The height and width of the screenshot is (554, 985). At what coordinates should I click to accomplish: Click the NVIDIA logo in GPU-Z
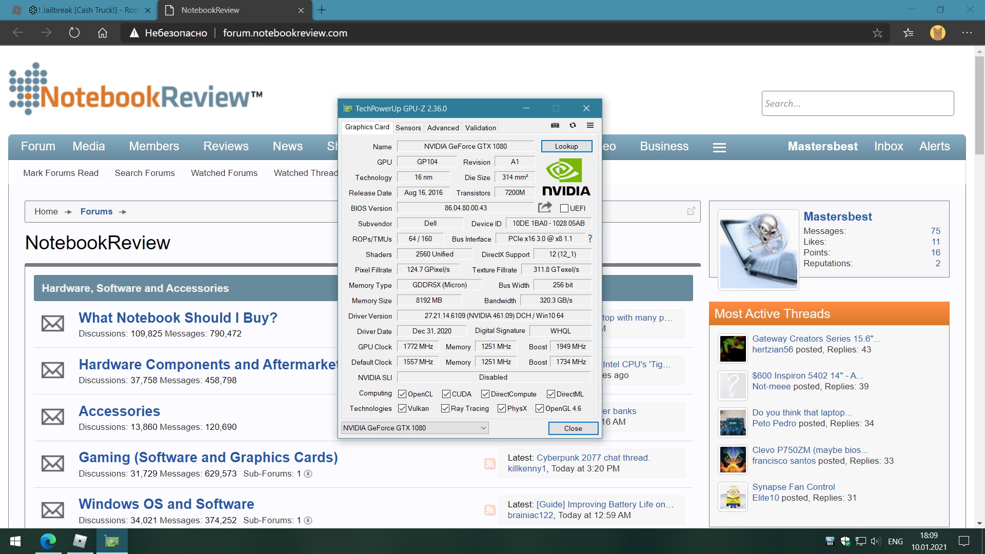[x=566, y=176]
